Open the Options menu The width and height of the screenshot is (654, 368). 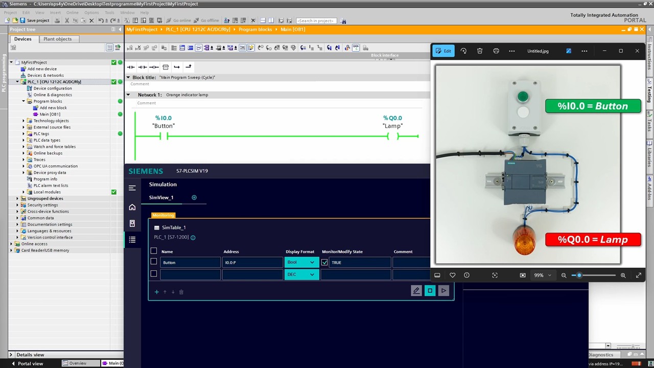(91, 12)
